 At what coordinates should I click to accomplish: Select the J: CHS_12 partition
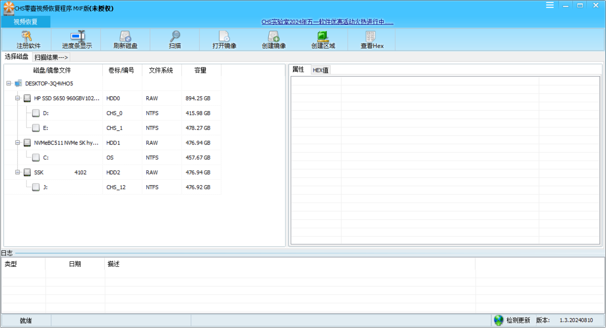(45, 187)
